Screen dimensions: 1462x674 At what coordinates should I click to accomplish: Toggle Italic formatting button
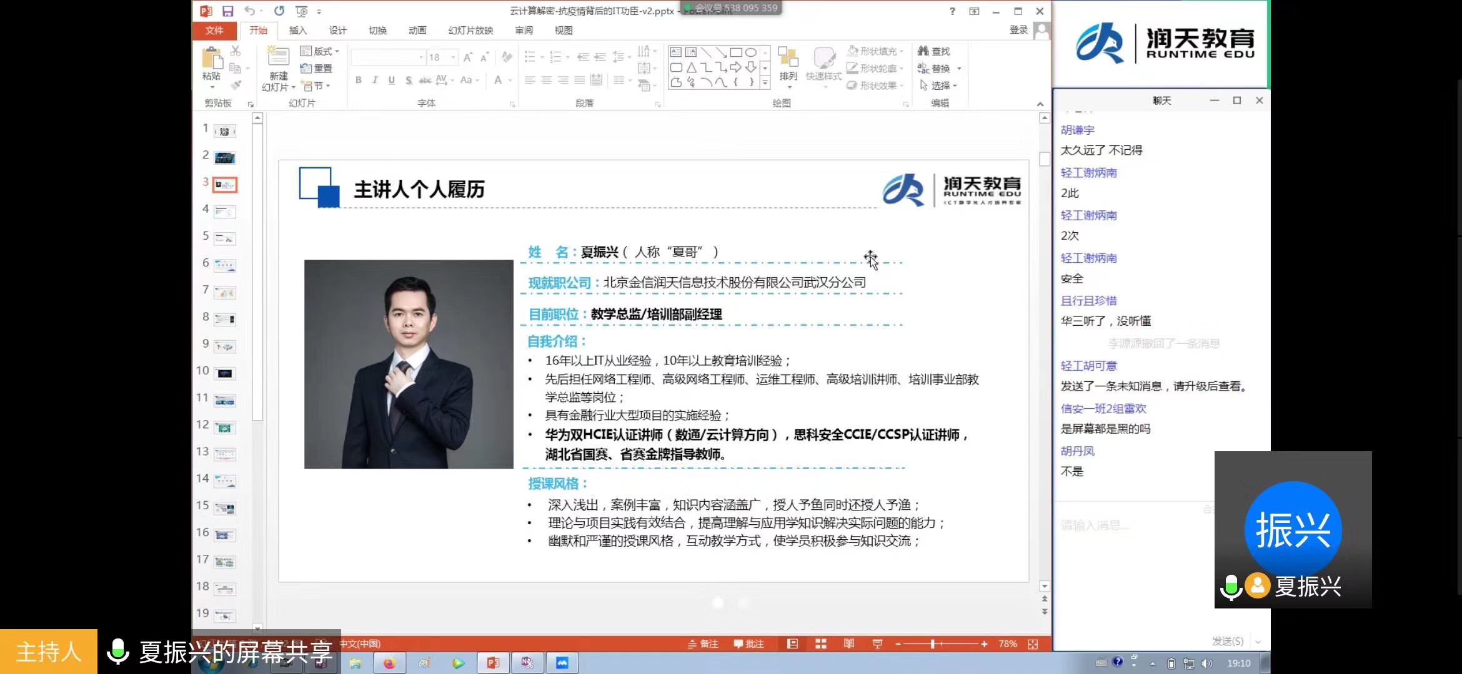click(375, 80)
